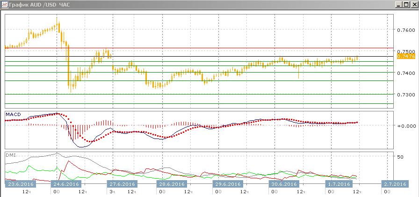
Task: Close the AUD/USD chart window
Action: click(414, 5)
